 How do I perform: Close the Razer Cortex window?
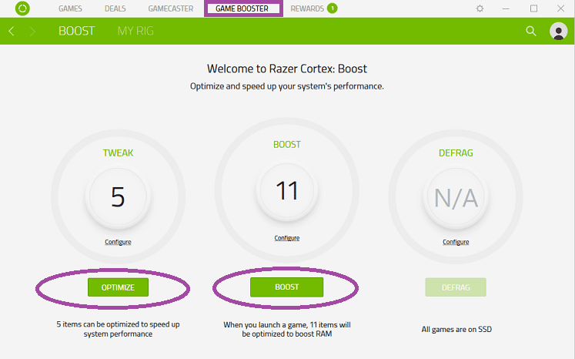560,8
